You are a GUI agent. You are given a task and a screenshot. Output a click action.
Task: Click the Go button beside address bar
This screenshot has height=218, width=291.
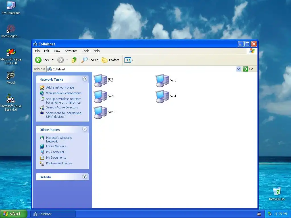(248, 69)
